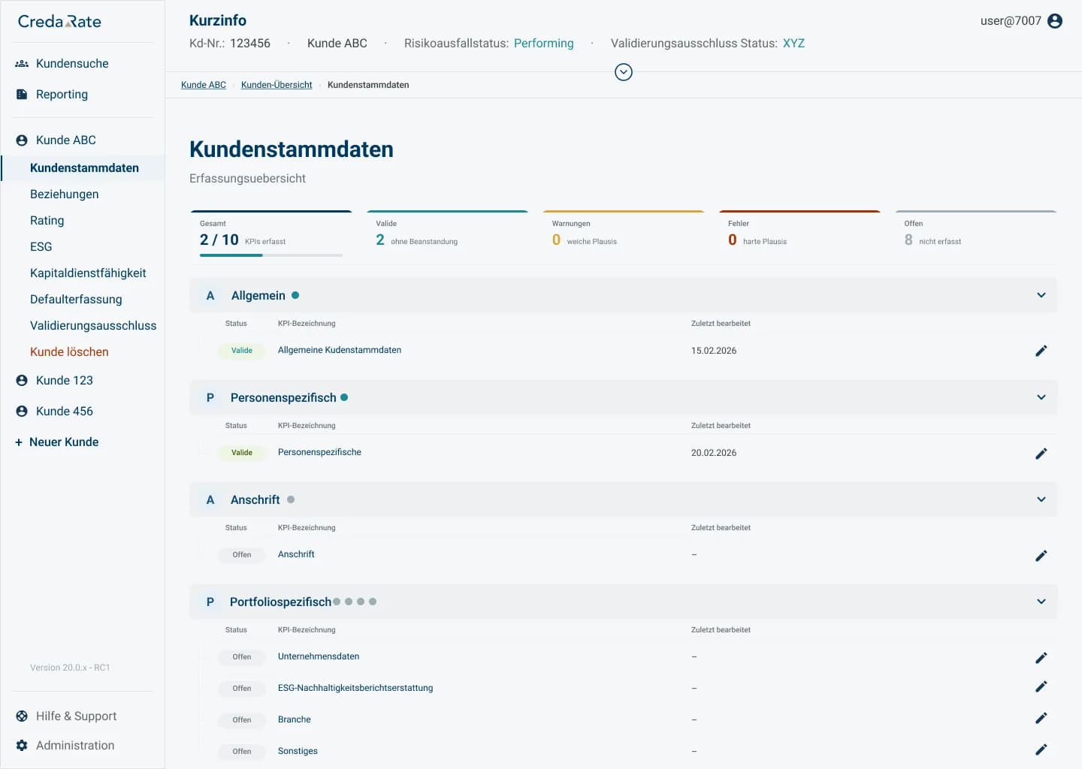The height and width of the screenshot is (769, 1082).
Task: Edit Allgemeine Kudenstammdaten with pencil icon
Action: [1041, 351]
